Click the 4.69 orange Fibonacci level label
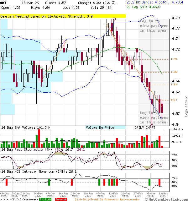The image size is (188, 201). [174, 59]
